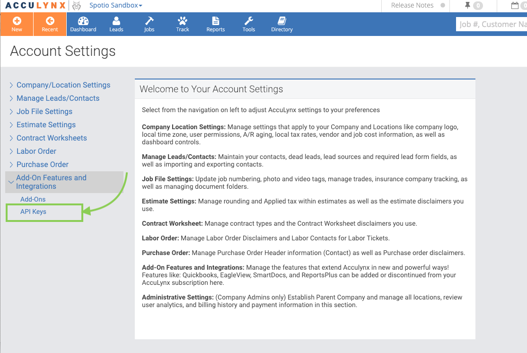Image resolution: width=527 pixels, height=353 pixels.
Task: Open the Dashboard gauge icon
Action: (x=83, y=21)
